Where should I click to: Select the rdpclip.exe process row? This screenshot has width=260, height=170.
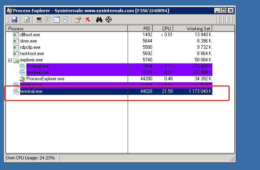(x=109, y=47)
